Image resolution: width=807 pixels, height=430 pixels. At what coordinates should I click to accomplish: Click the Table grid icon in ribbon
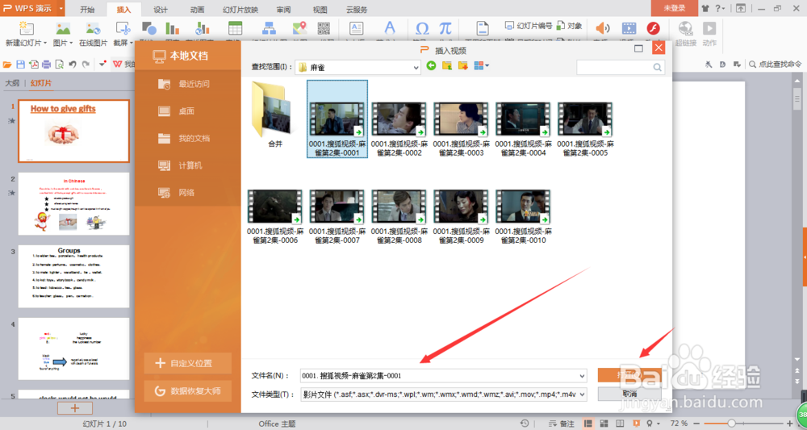point(235,28)
